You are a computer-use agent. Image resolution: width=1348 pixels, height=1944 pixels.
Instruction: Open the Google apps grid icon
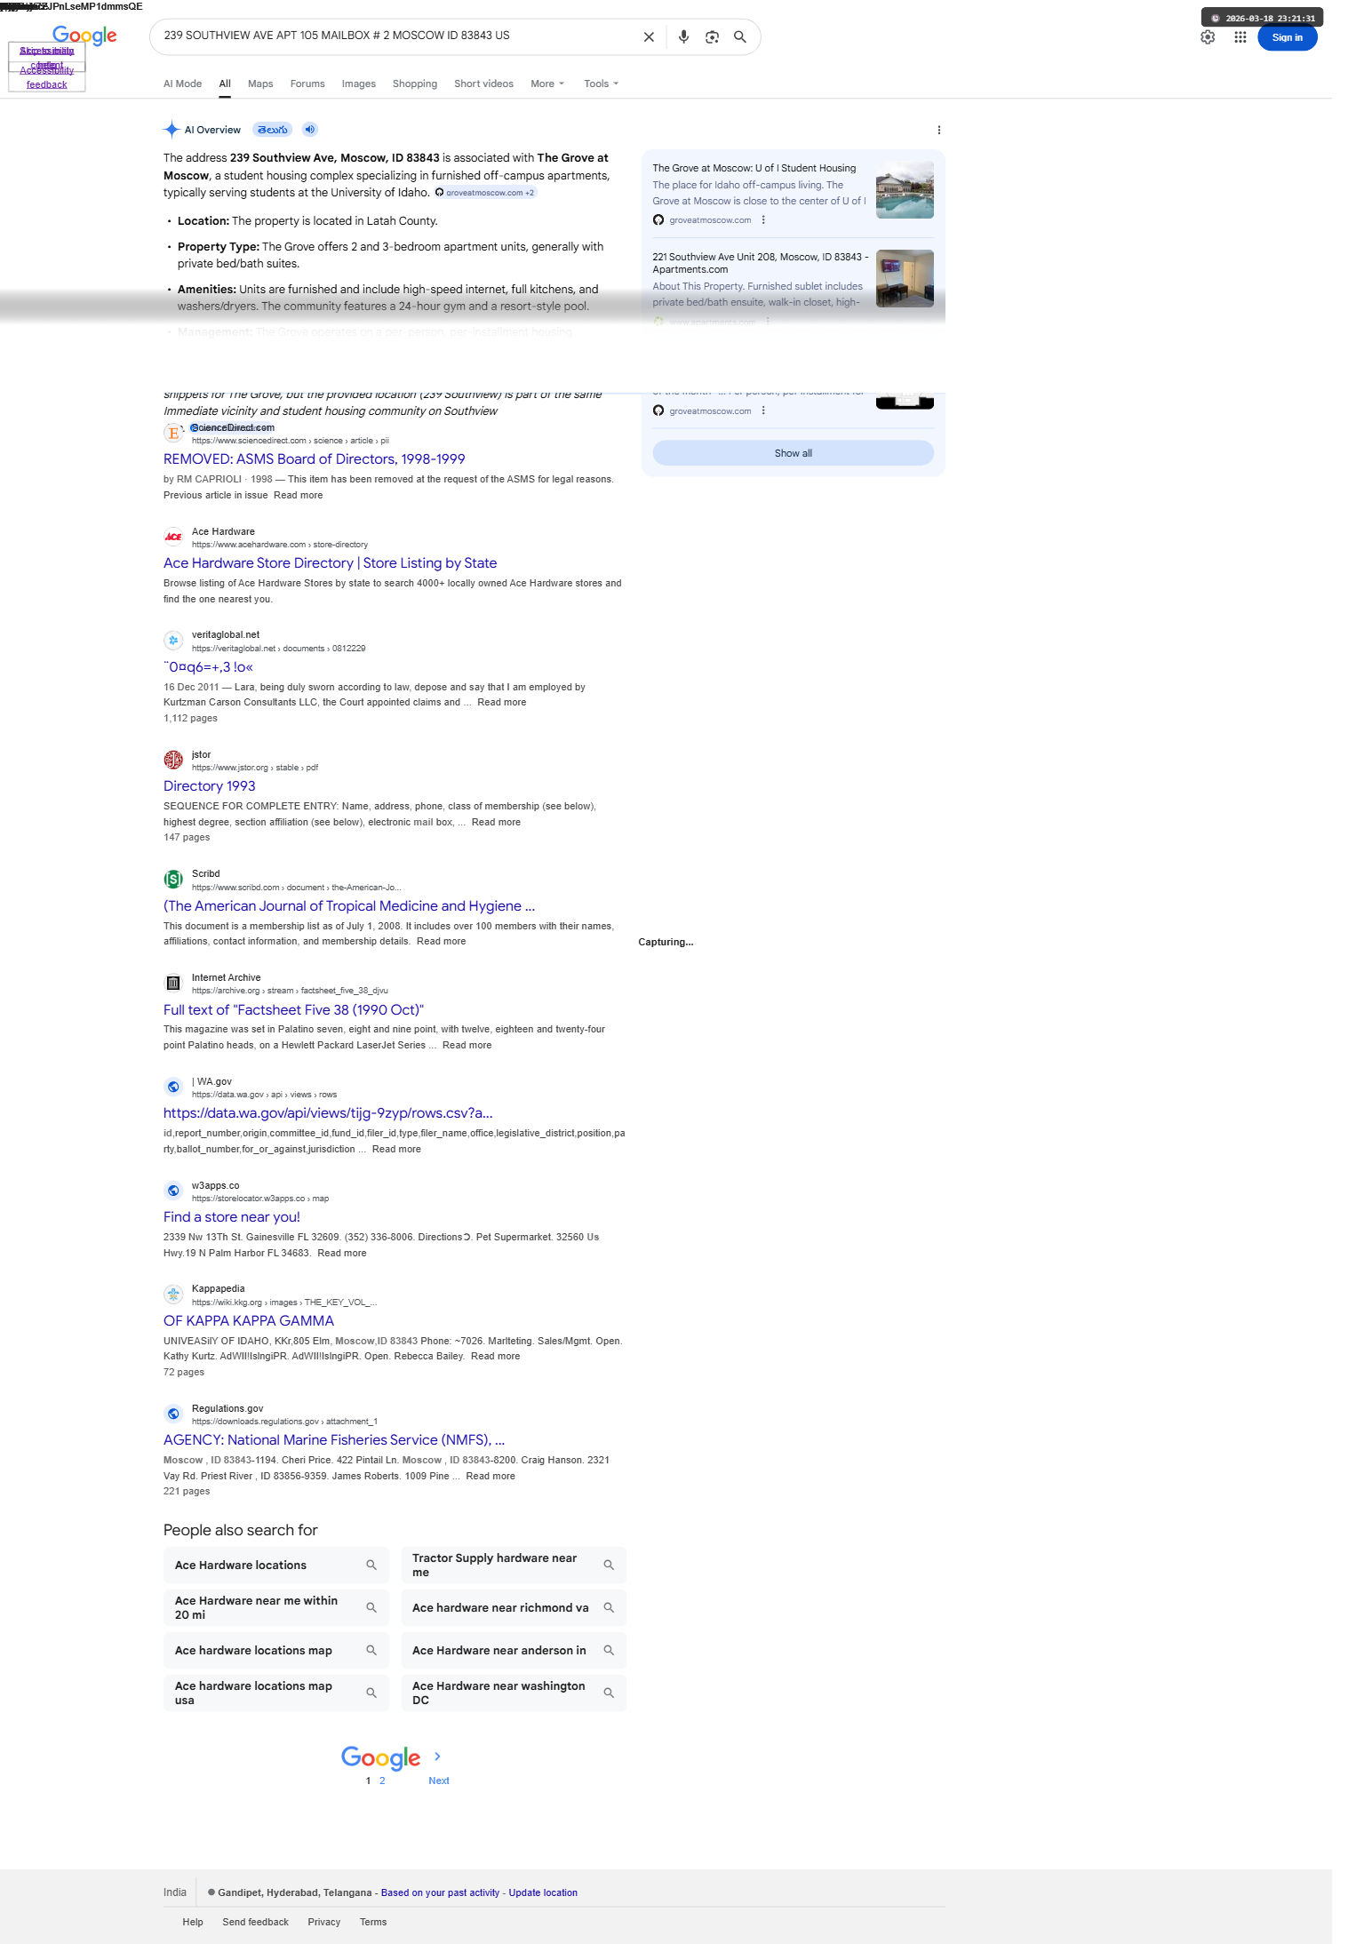click(x=1240, y=37)
